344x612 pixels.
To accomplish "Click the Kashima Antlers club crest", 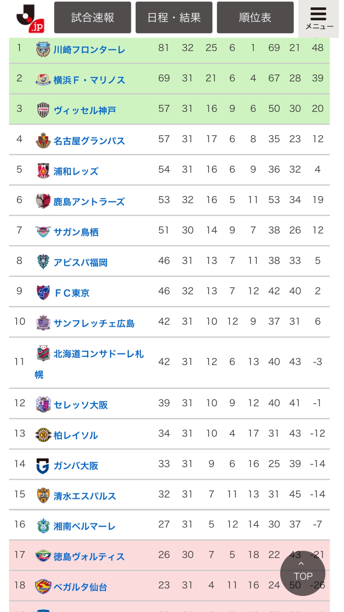I will point(43,201).
